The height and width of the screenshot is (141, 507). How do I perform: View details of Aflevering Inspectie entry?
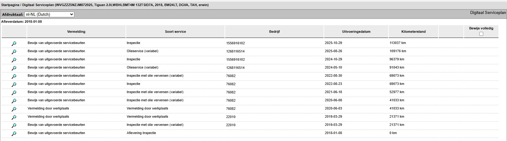tap(14, 134)
